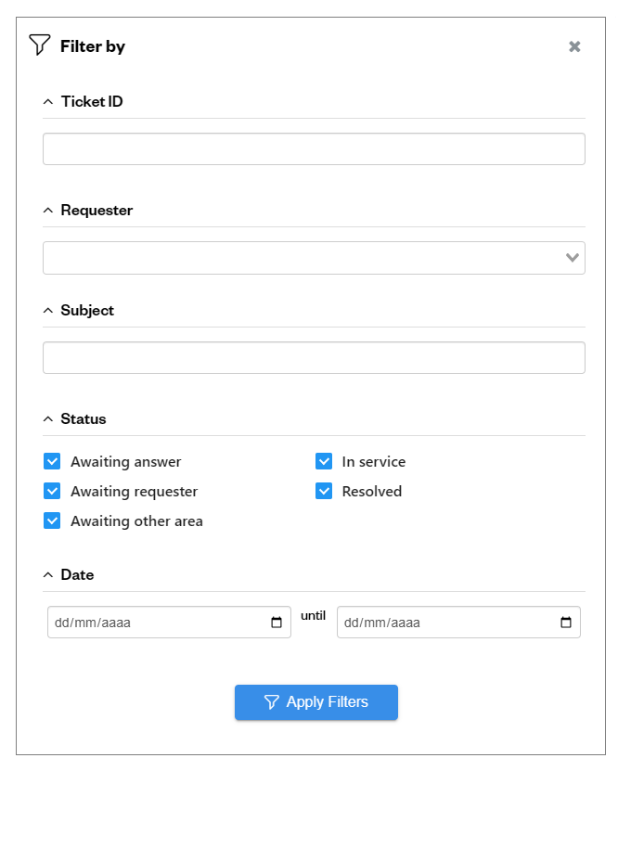Uncheck the Awaiting answer checkbox

(x=52, y=462)
